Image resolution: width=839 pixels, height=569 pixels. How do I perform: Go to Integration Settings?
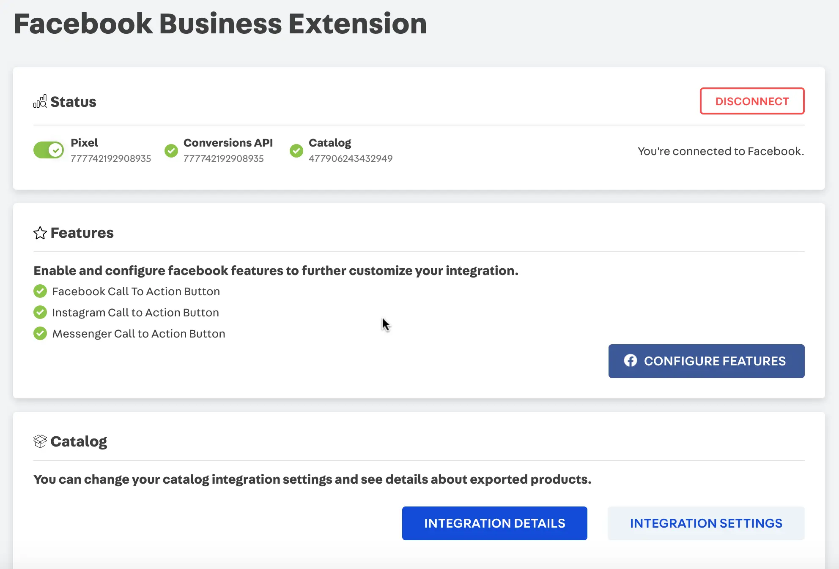tap(706, 523)
